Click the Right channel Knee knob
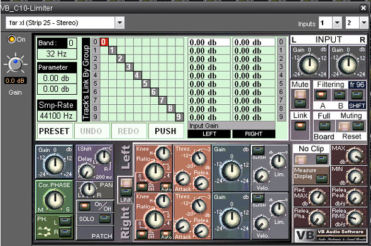 tap(163, 201)
